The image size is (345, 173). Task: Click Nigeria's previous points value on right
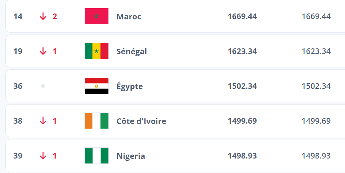[x=316, y=156]
